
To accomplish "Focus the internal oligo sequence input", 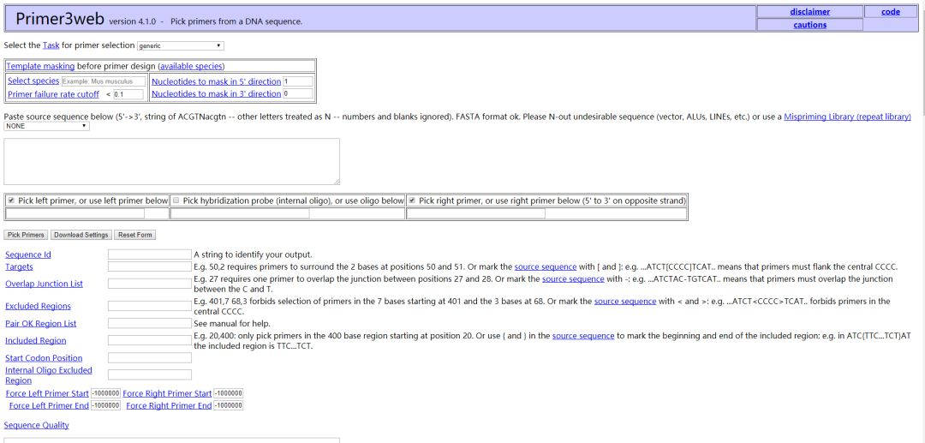I will (x=240, y=213).
